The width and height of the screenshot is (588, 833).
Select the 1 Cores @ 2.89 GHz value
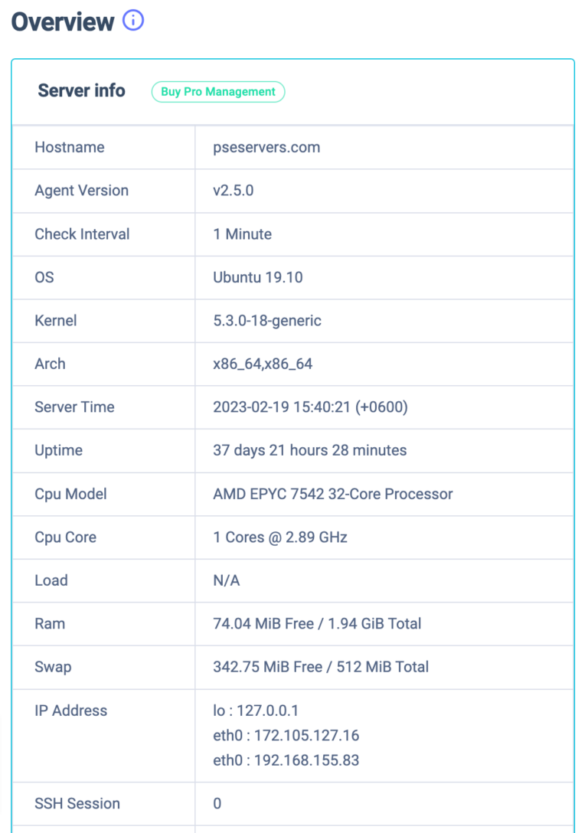(x=280, y=537)
